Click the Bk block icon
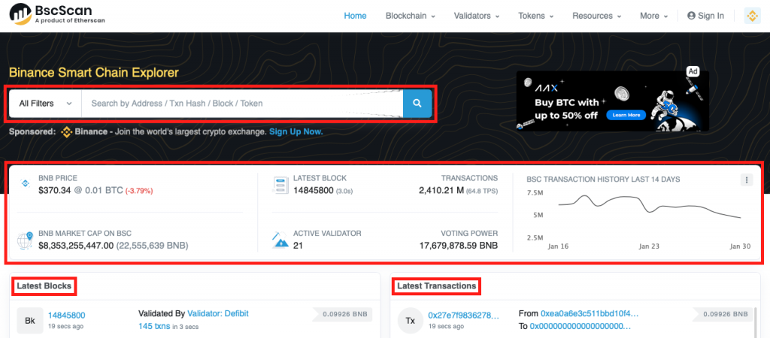The height and width of the screenshot is (338, 770). [30, 321]
